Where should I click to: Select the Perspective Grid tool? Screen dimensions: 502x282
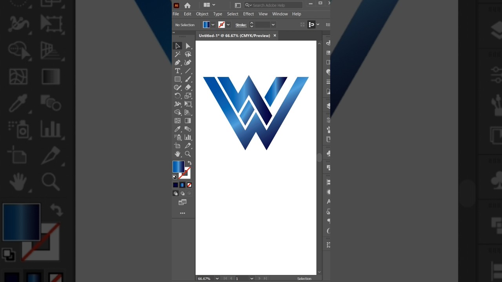(x=188, y=112)
